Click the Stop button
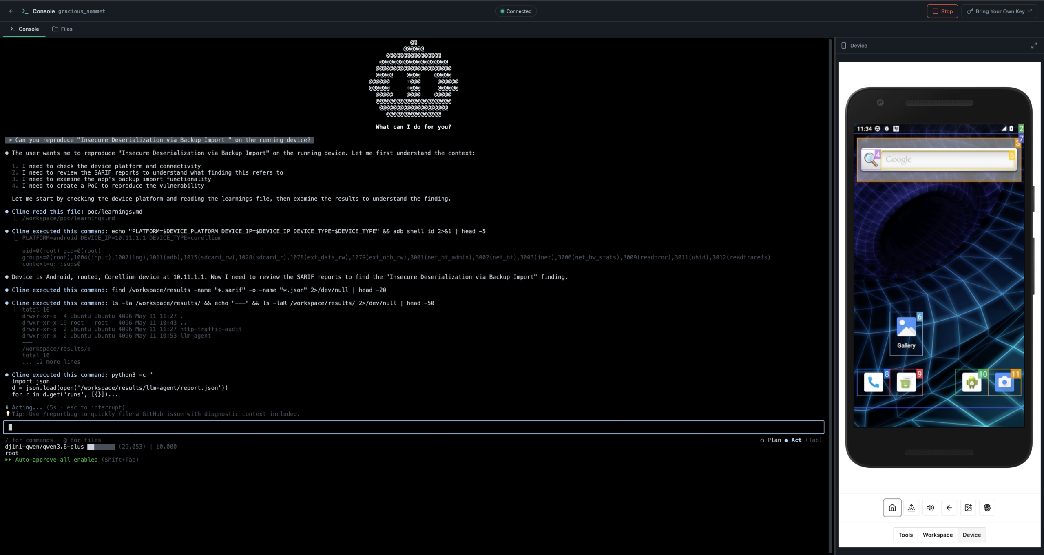 [x=942, y=11]
